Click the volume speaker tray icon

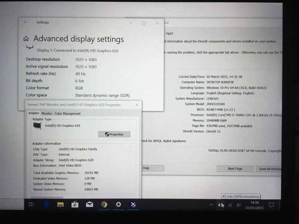pyautogui.click(x=239, y=205)
